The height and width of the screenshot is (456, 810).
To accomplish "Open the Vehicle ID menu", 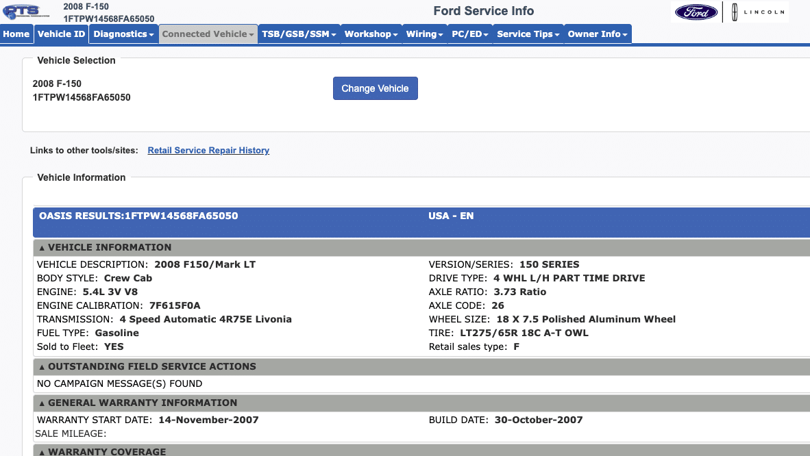I will coord(61,34).
